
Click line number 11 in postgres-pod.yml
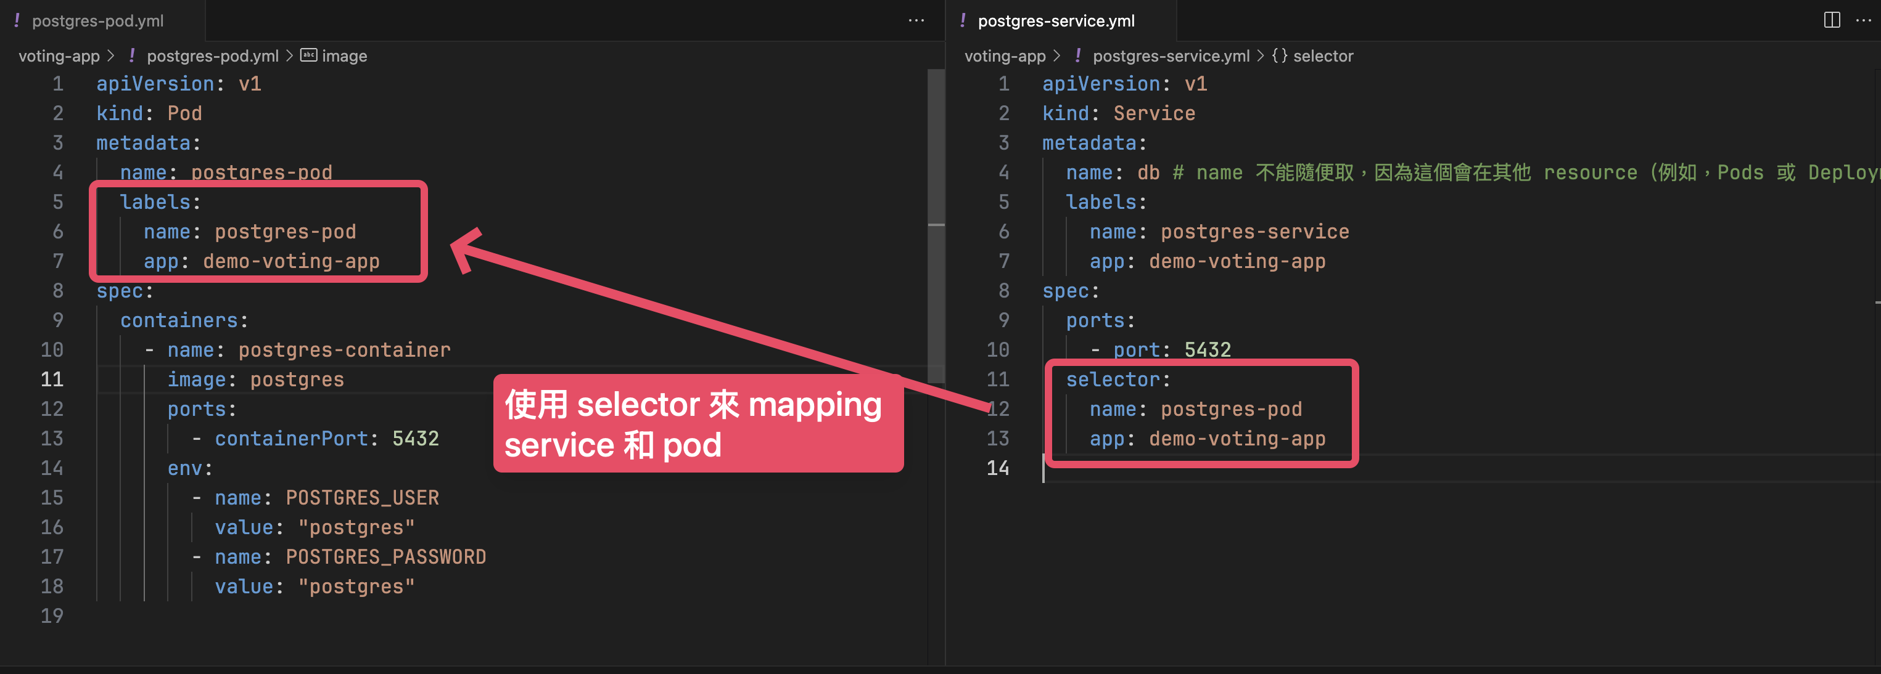click(x=52, y=380)
